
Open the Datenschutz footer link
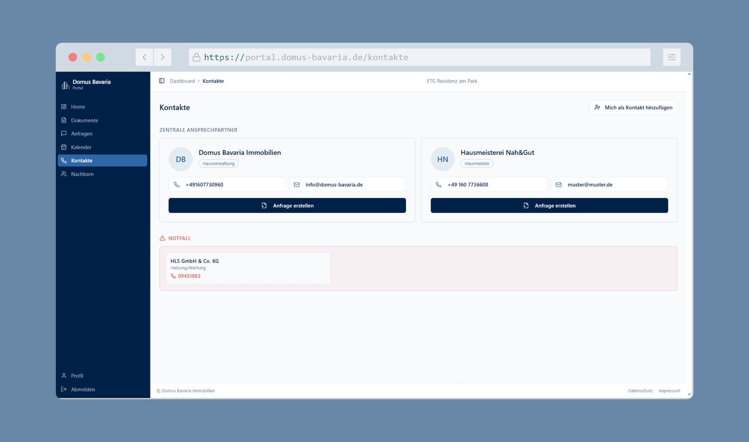[640, 391]
